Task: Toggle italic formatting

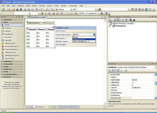Action: pos(46,13)
